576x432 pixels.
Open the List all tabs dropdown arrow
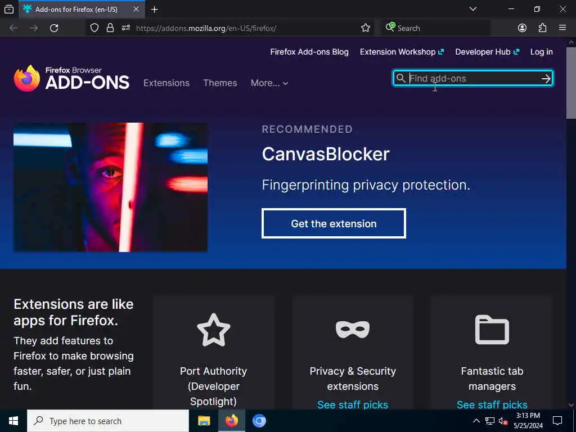473,9
